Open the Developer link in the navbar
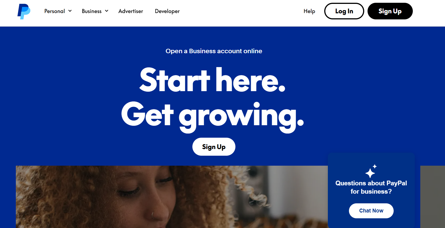 pyautogui.click(x=167, y=11)
